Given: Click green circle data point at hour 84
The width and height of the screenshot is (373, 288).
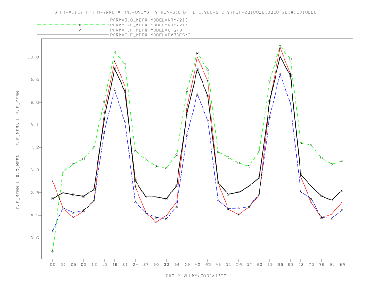Looking at the screenshot, I should click(342, 161).
